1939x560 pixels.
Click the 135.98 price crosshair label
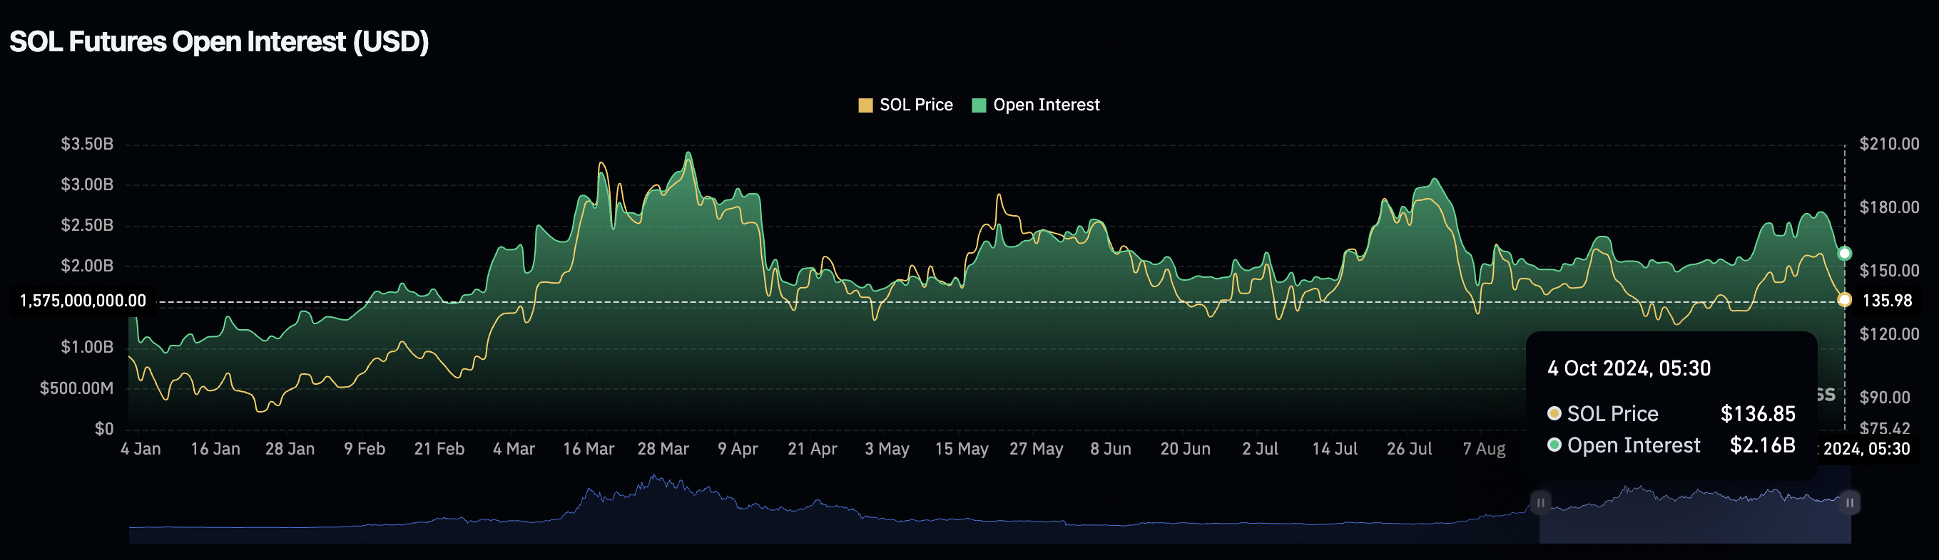(1886, 301)
